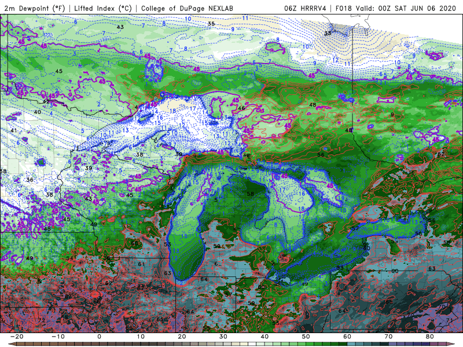The width and height of the screenshot is (463, 347).
Task: Click the black '71' dewpoint value at lower right
Action: pos(450,320)
